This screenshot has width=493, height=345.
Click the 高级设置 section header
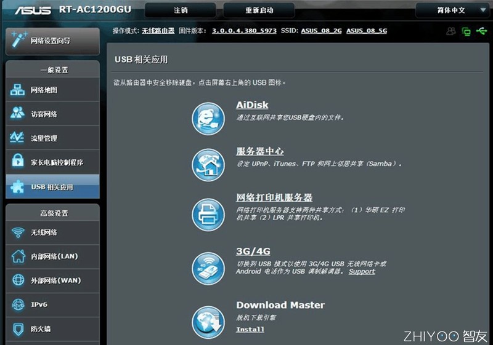point(54,213)
